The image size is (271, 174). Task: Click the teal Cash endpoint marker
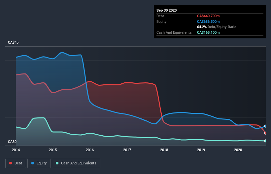265,141
